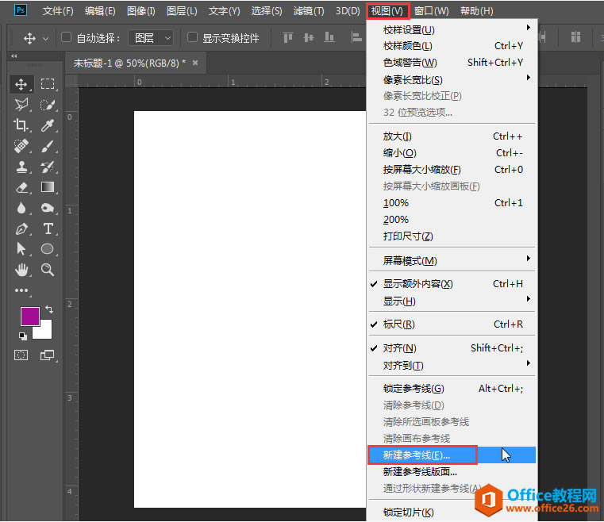Choose 放大(I) zoom in
The height and width of the screenshot is (522, 604).
click(452, 136)
